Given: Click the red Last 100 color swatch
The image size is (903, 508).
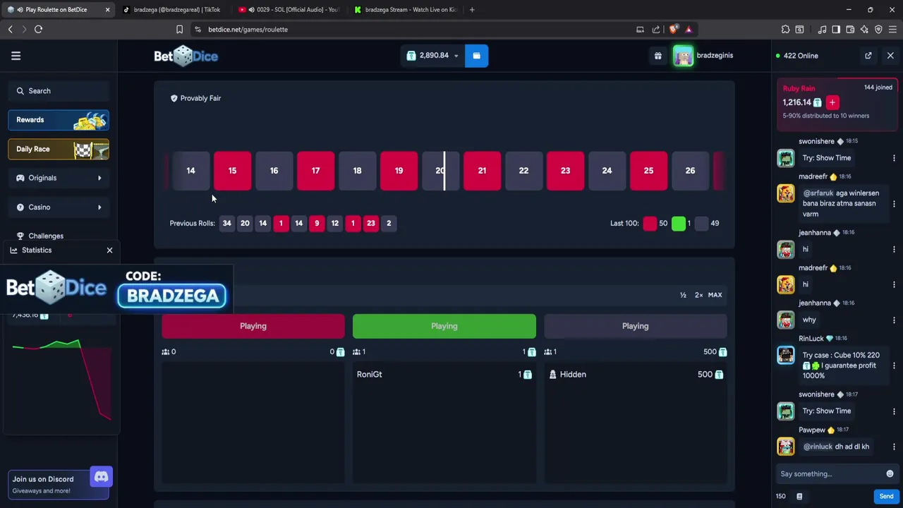Looking at the screenshot, I should click(x=650, y=224).
